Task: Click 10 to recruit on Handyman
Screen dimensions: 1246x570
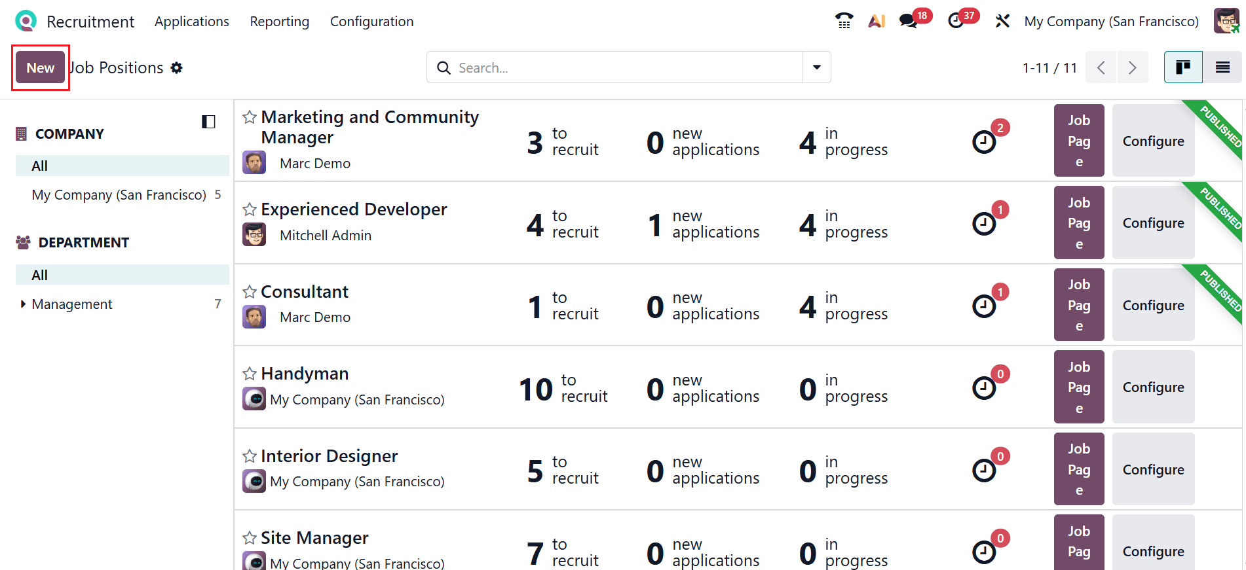Action: (563, 388)
